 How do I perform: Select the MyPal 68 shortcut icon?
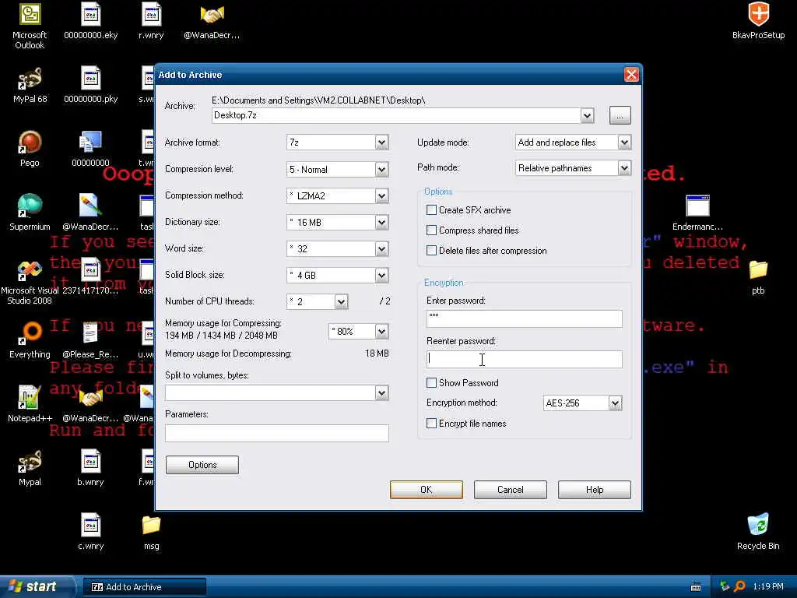30,79
